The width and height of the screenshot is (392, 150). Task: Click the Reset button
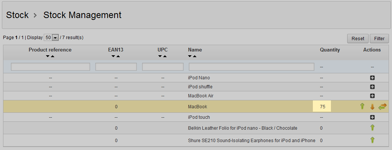coord(358,39)
